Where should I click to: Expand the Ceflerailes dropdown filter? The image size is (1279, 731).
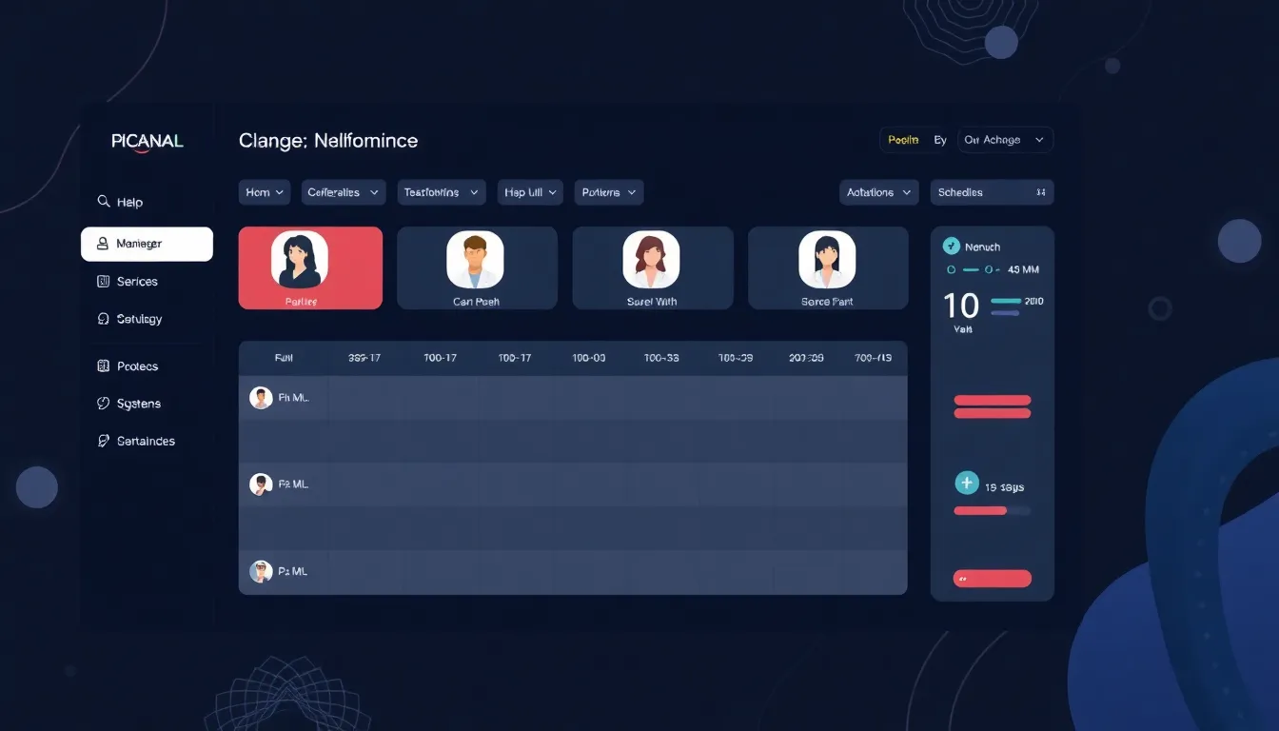click(x=343, y=192)
